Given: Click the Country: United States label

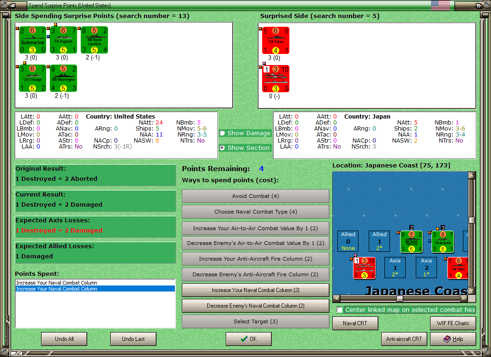Looking at the screenshot, I should [x=120, y=116].
